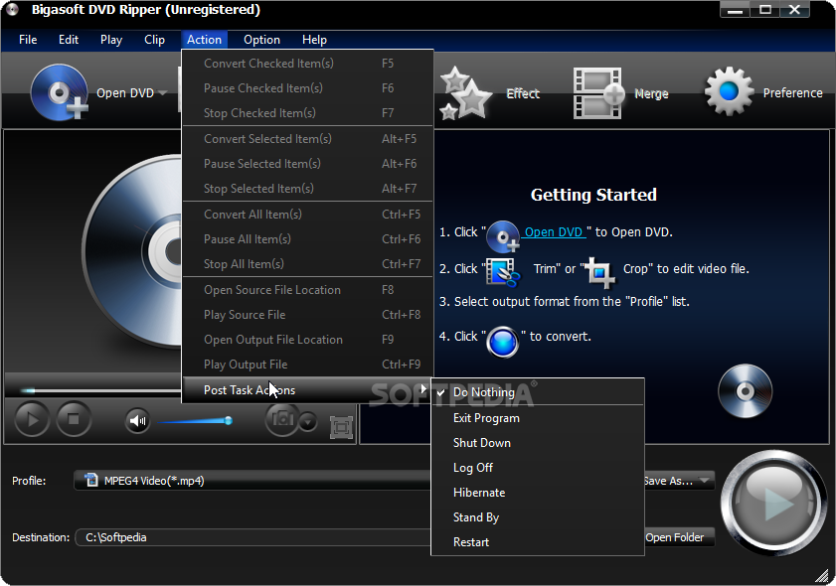The width and height of the screenshot is (836, 586).
Task: Minimize the DVD Ripper window
Action: coord(735,10)
